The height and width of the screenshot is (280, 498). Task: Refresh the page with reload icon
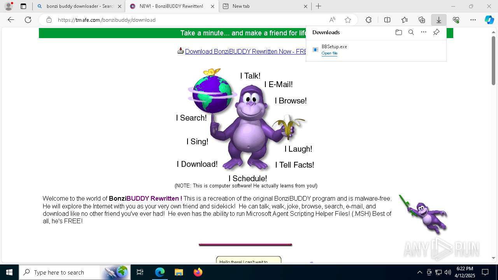[28, 20]
